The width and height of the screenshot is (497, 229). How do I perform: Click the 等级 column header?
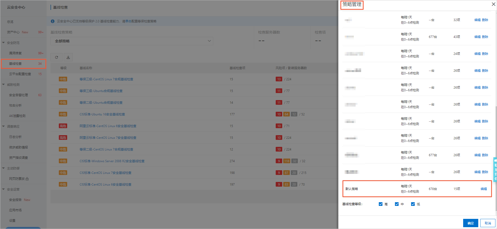(x=64, y=68)
